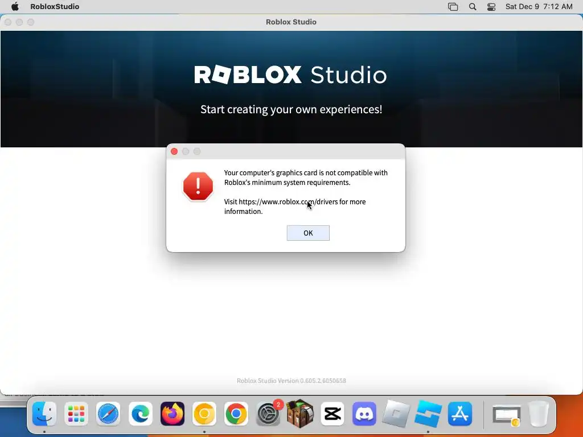
Task: Open Trash from the Dock
Action: [x=539, y=414]
